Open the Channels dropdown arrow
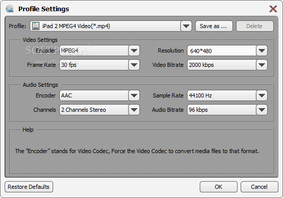 pos(134,110)
